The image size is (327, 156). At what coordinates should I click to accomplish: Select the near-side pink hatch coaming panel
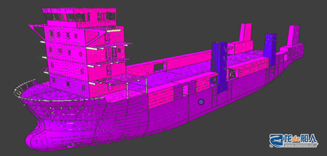point(161,97)
